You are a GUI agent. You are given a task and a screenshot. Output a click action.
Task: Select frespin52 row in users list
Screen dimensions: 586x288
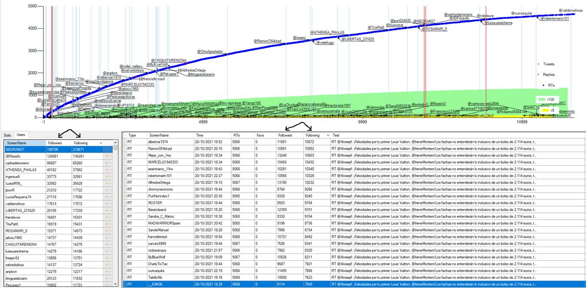click(x=59, y=258)
